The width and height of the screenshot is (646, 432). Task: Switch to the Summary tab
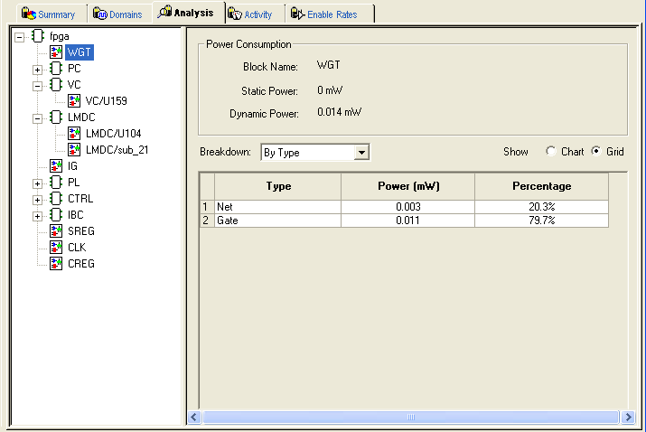(48, 14)
